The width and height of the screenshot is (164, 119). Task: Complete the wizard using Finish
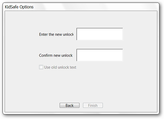(93, 105)
